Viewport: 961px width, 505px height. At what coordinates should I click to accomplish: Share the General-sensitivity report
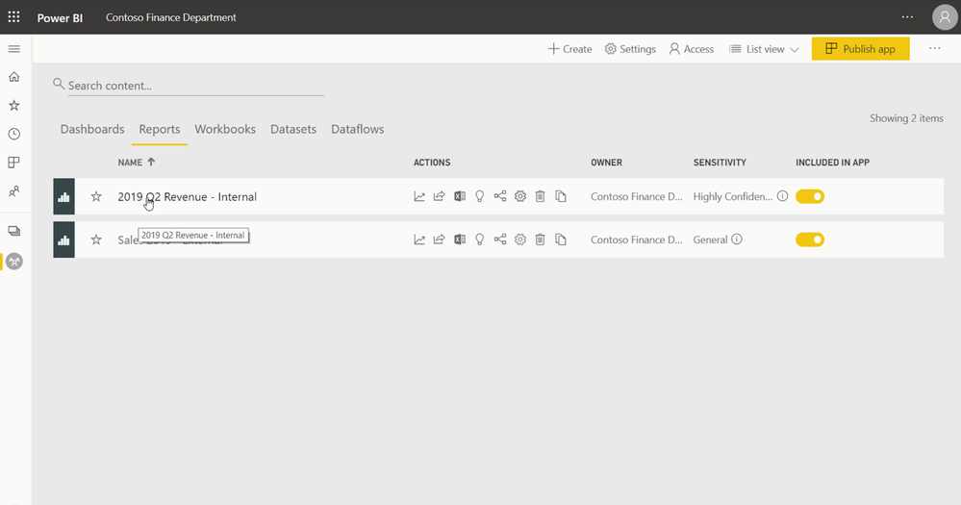[439, 240]
